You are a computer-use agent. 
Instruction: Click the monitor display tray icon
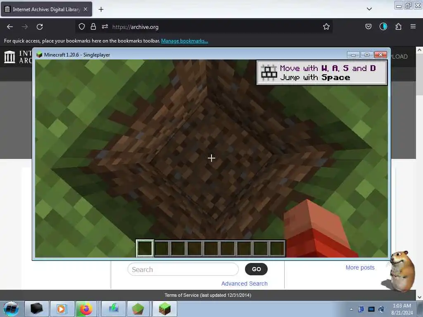pyautogui.click(x=371, y=309)
